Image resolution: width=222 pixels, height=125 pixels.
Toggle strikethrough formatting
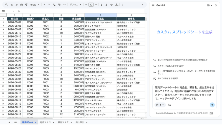(111, 5)
